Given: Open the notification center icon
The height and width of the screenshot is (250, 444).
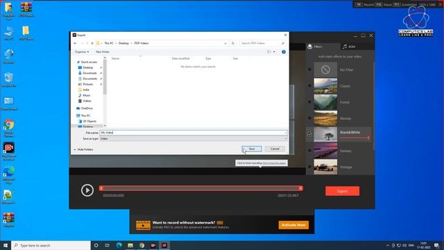Looking at the screenshot, I should [436, 245].
